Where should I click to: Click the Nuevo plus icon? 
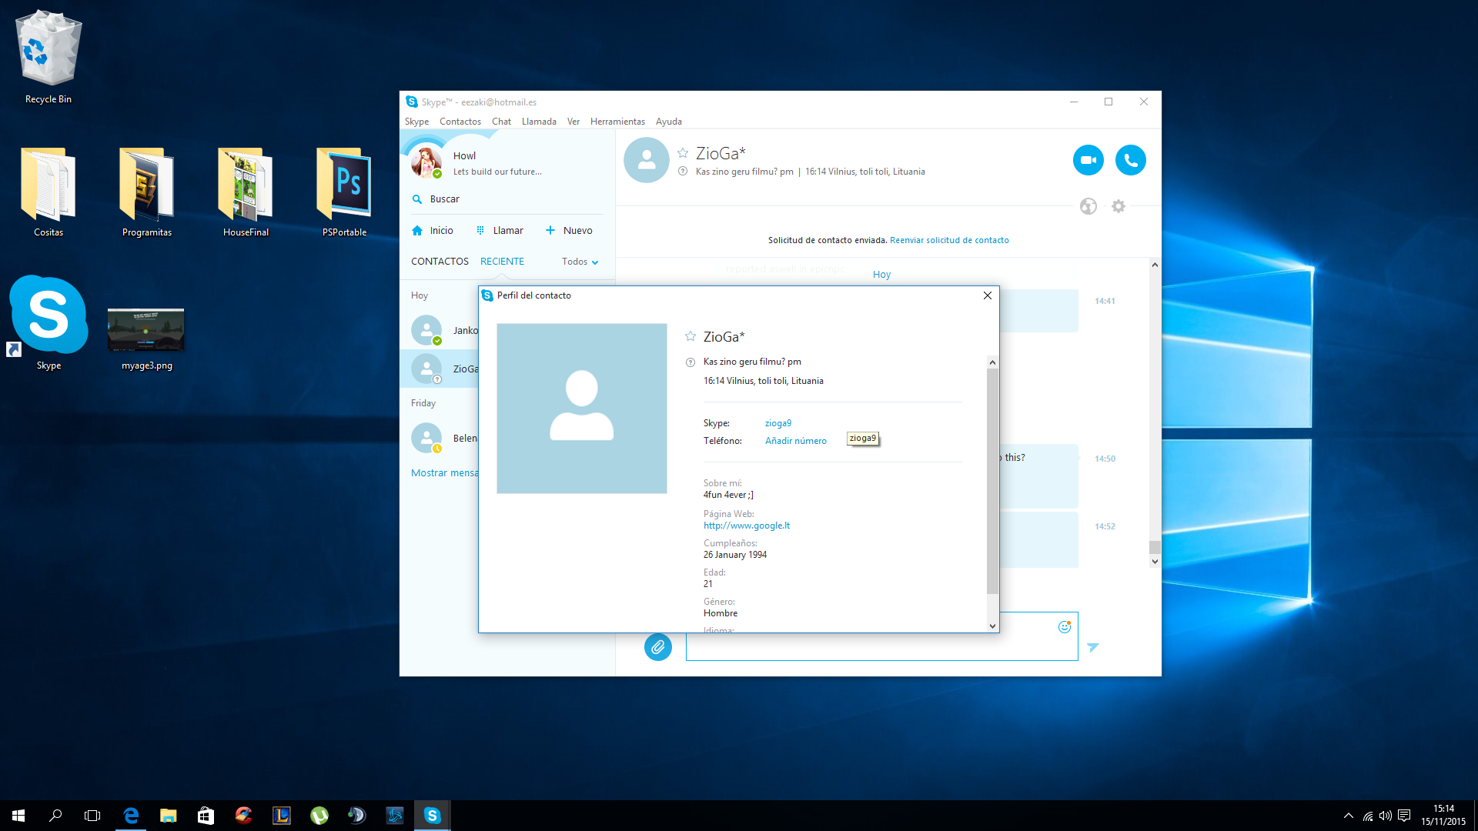(550, 231)
